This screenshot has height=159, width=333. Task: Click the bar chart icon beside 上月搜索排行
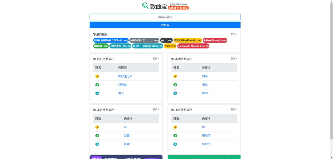[x=173, y=110]
